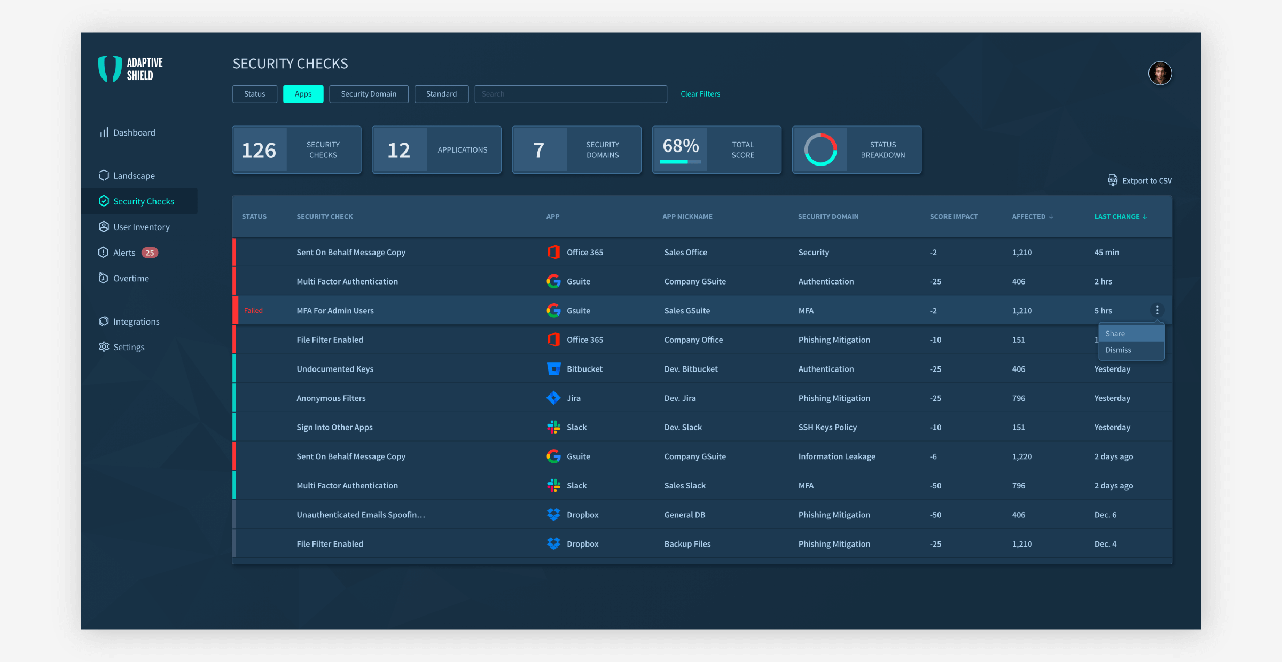Click into the Search input field
This screenshot has width=1282, height=662.
click(x=570, y=94)
